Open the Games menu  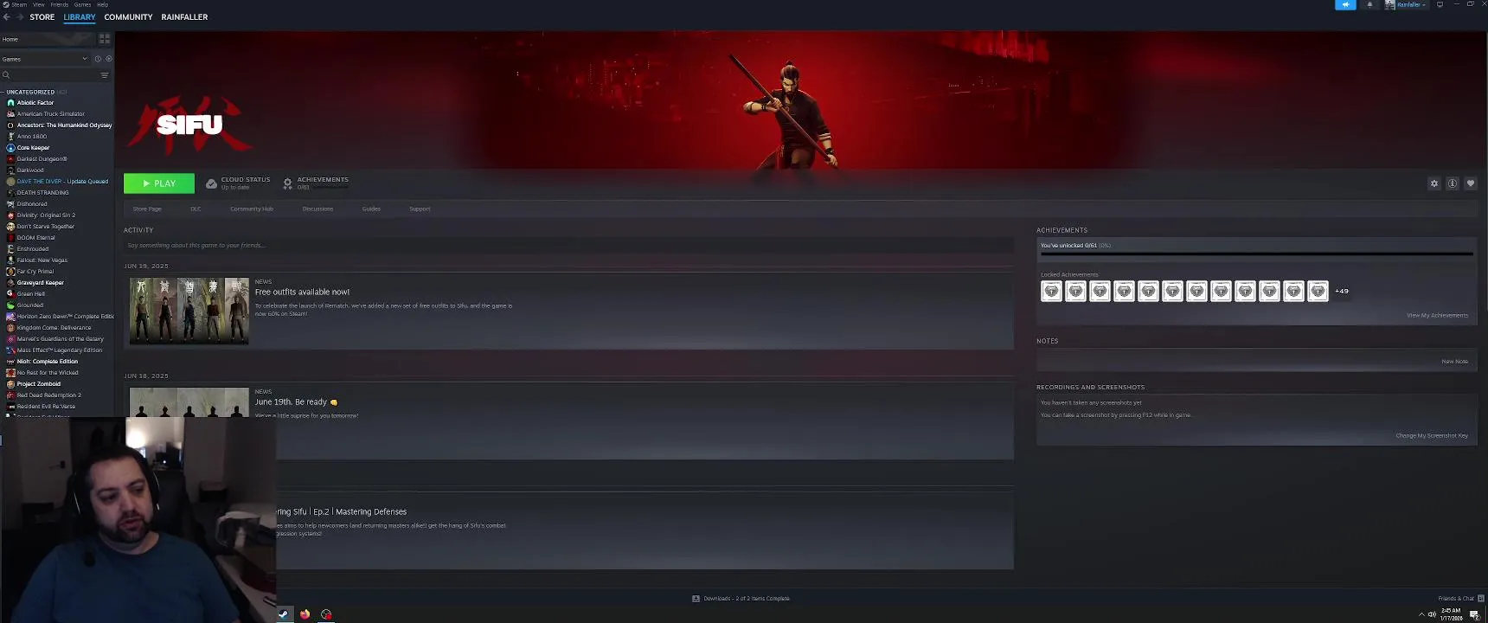point(82,4)
